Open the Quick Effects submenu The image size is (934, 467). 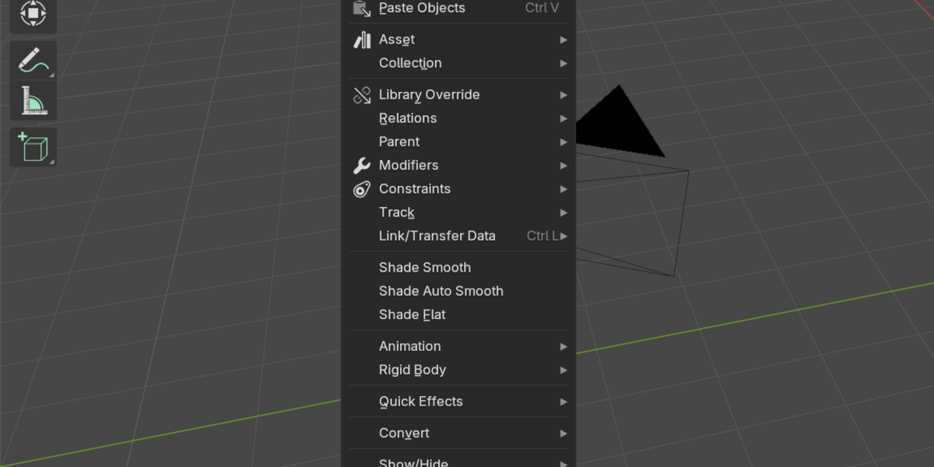[x=458, y=402]
